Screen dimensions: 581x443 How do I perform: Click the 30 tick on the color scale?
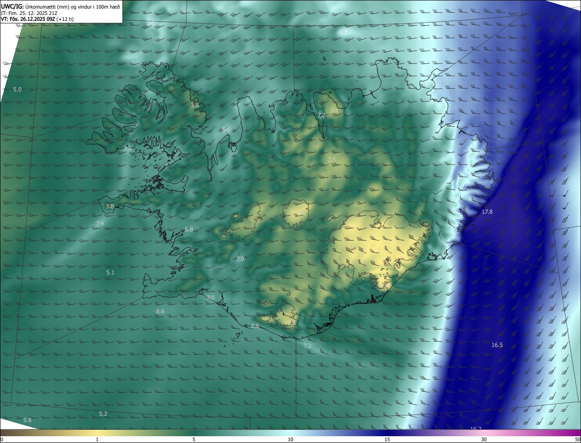tap(484, 440)
